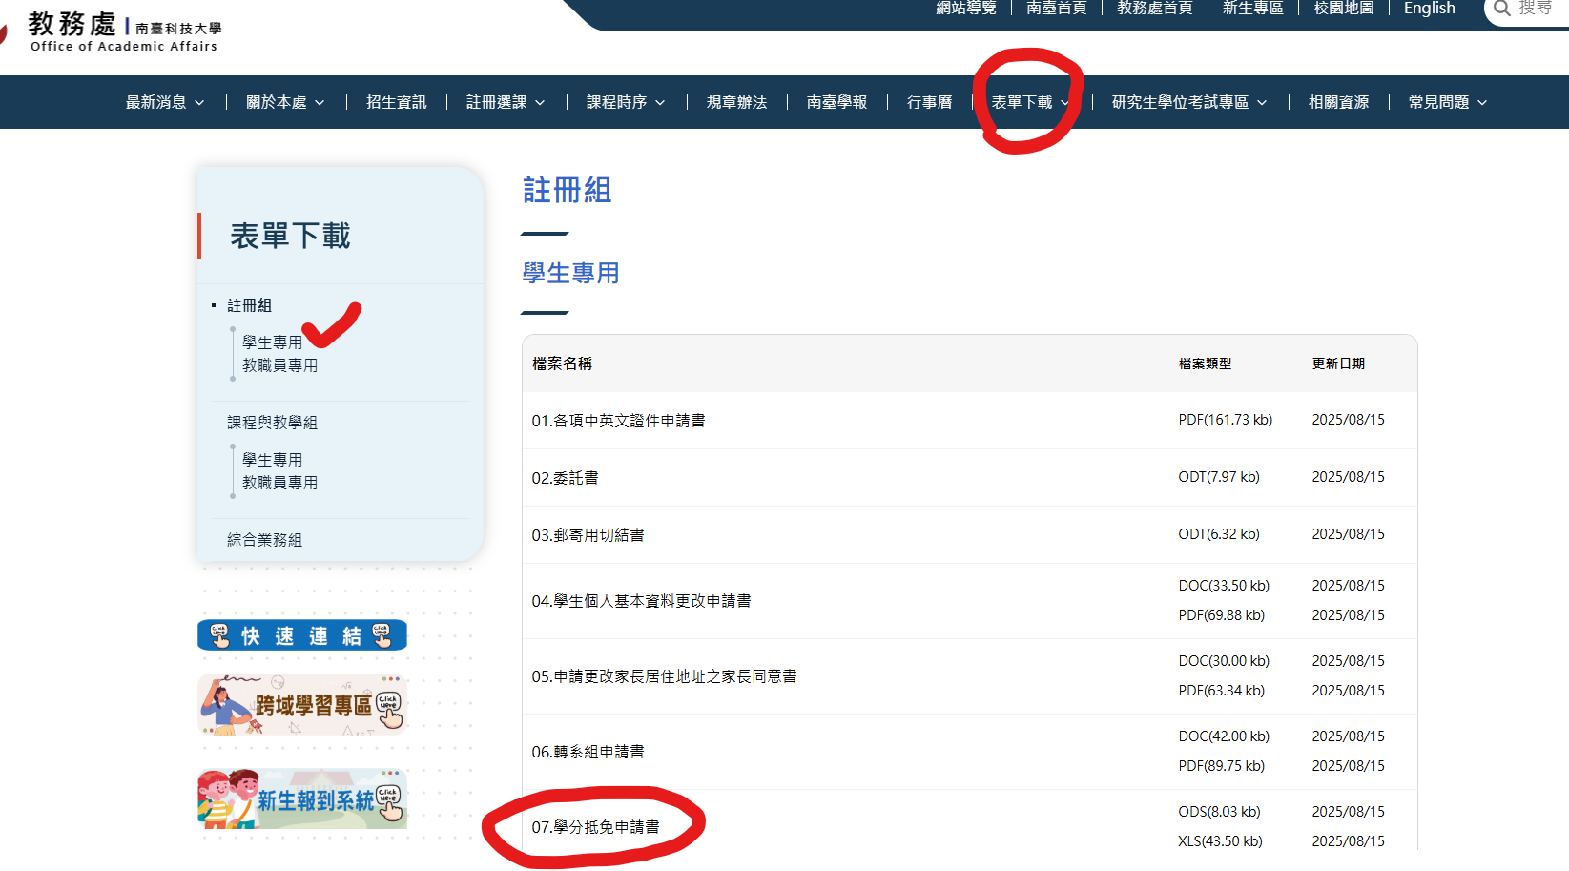
Task: Click the search magnifier icon
Action: coord(1501,9)
